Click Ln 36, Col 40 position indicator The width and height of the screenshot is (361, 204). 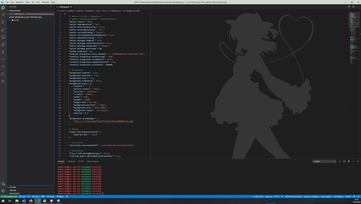click(x=258, y=196)
